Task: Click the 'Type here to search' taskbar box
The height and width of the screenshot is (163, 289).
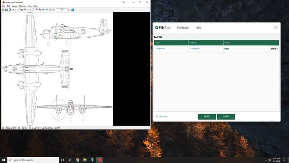Action: click(x=33, y=160)
